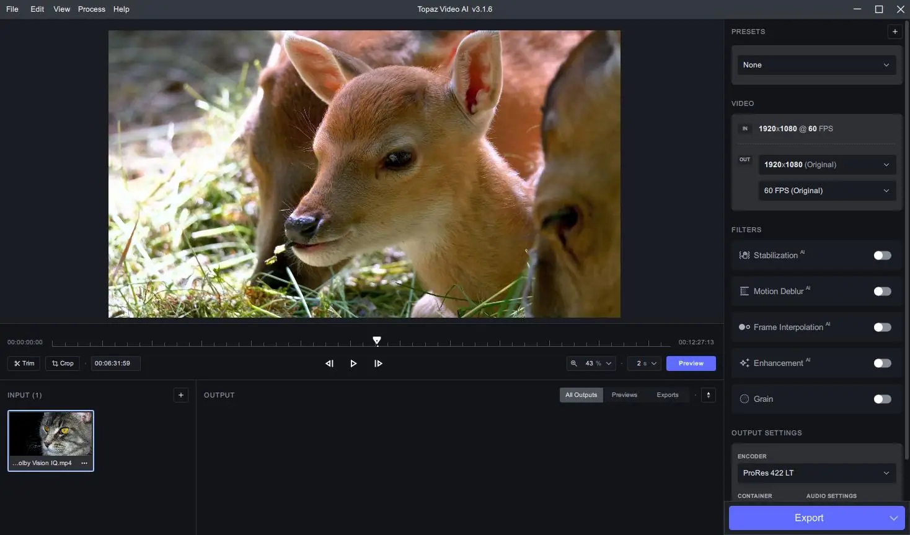Viewport: 910px width, 535px height.
Task: Click the Enhancement sparkle icon
Action: (744, 363)
